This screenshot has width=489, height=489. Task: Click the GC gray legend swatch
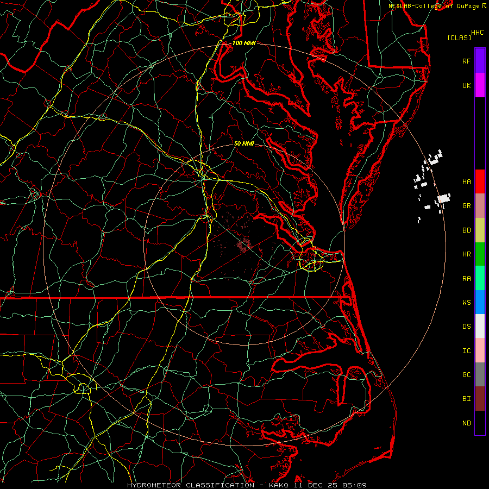point(480,374)
